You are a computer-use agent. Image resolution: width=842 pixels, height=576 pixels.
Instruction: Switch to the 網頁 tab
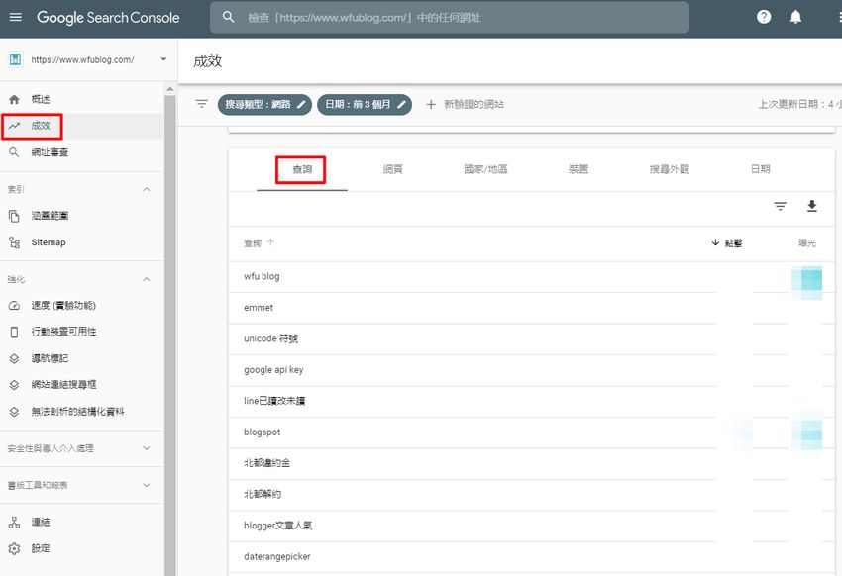tap(392, 169)
